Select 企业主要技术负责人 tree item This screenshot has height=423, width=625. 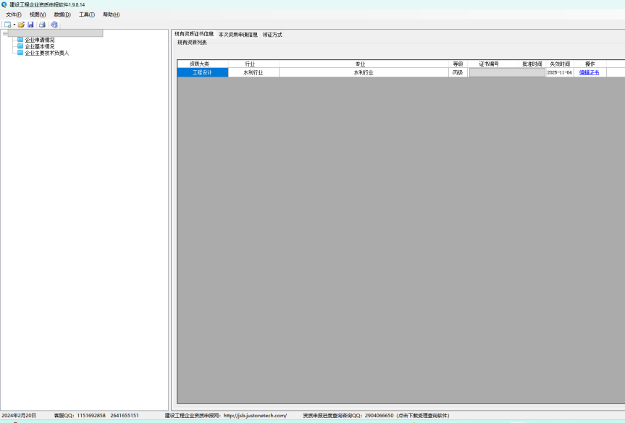tap(46, 53)
